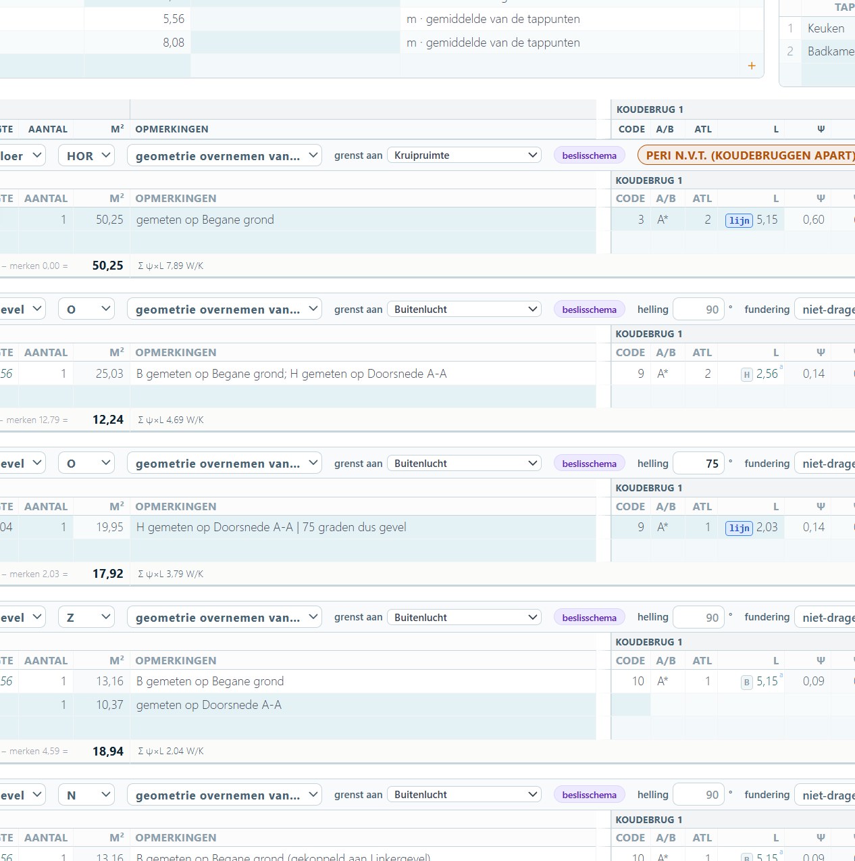
Task: Open the N orientation dropdown
Action: 86,795
